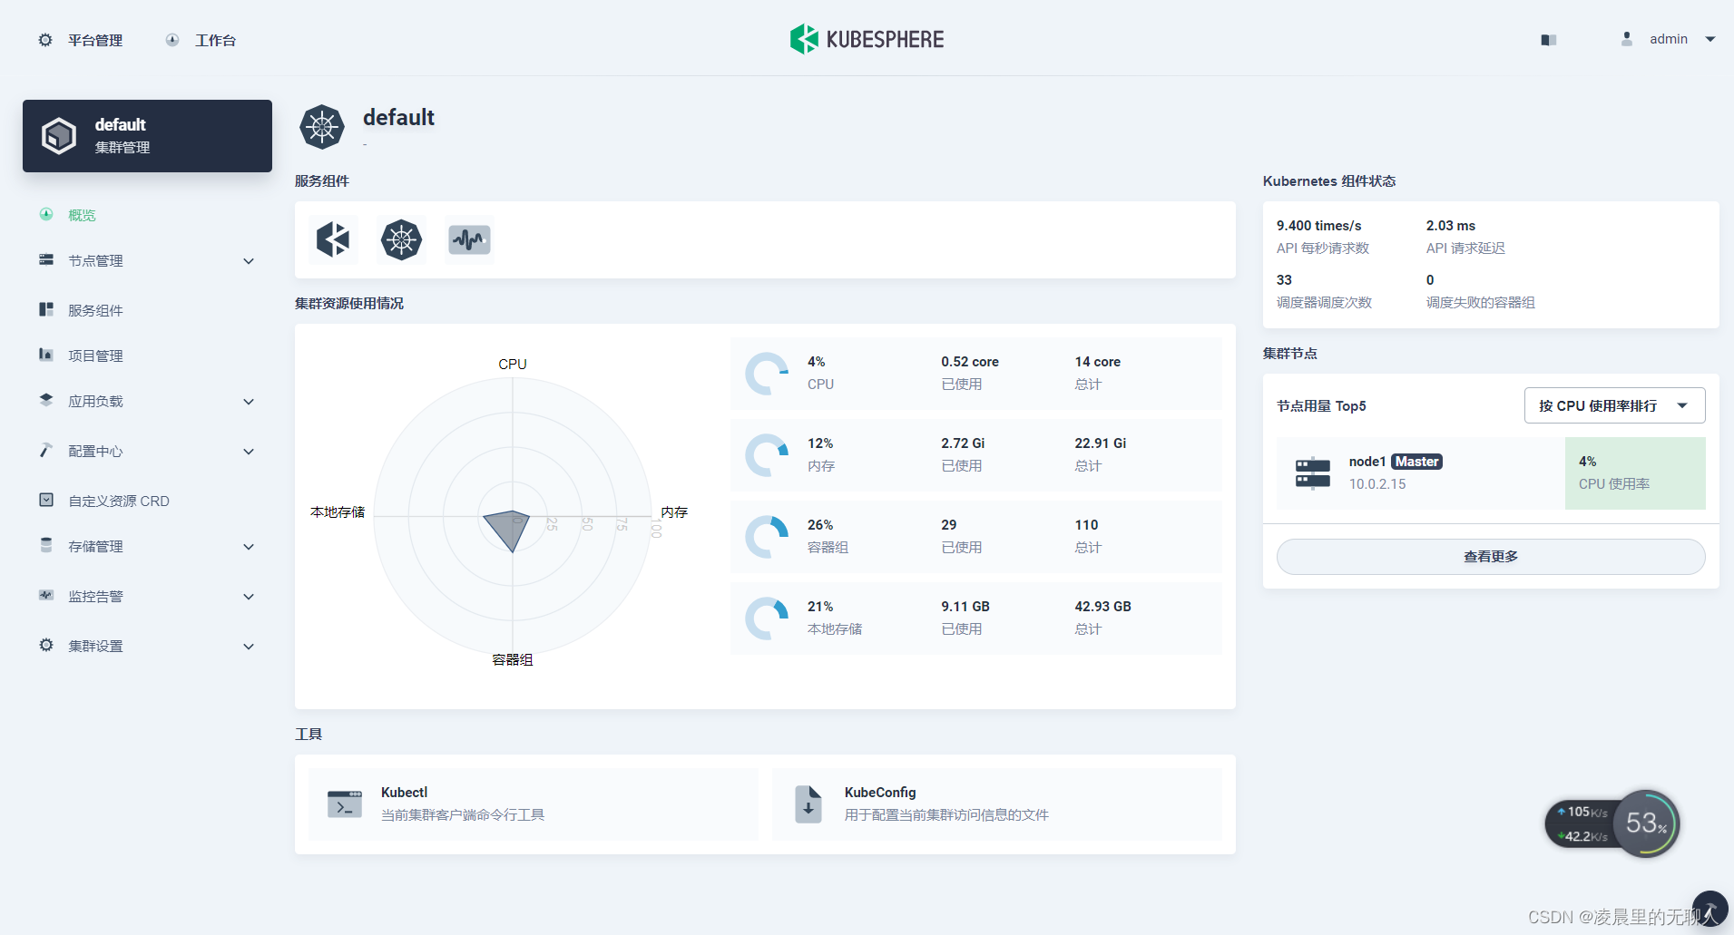Click the cluster settings gear icon

pos(46,645)
